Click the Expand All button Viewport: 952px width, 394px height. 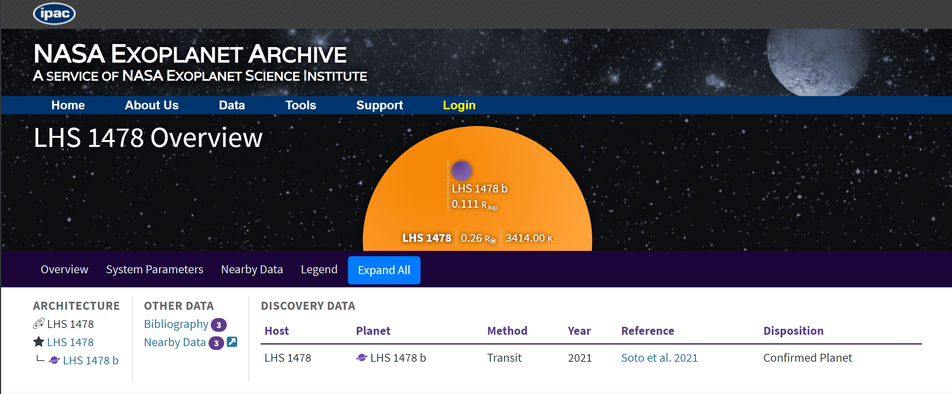(x=384, y=270)
